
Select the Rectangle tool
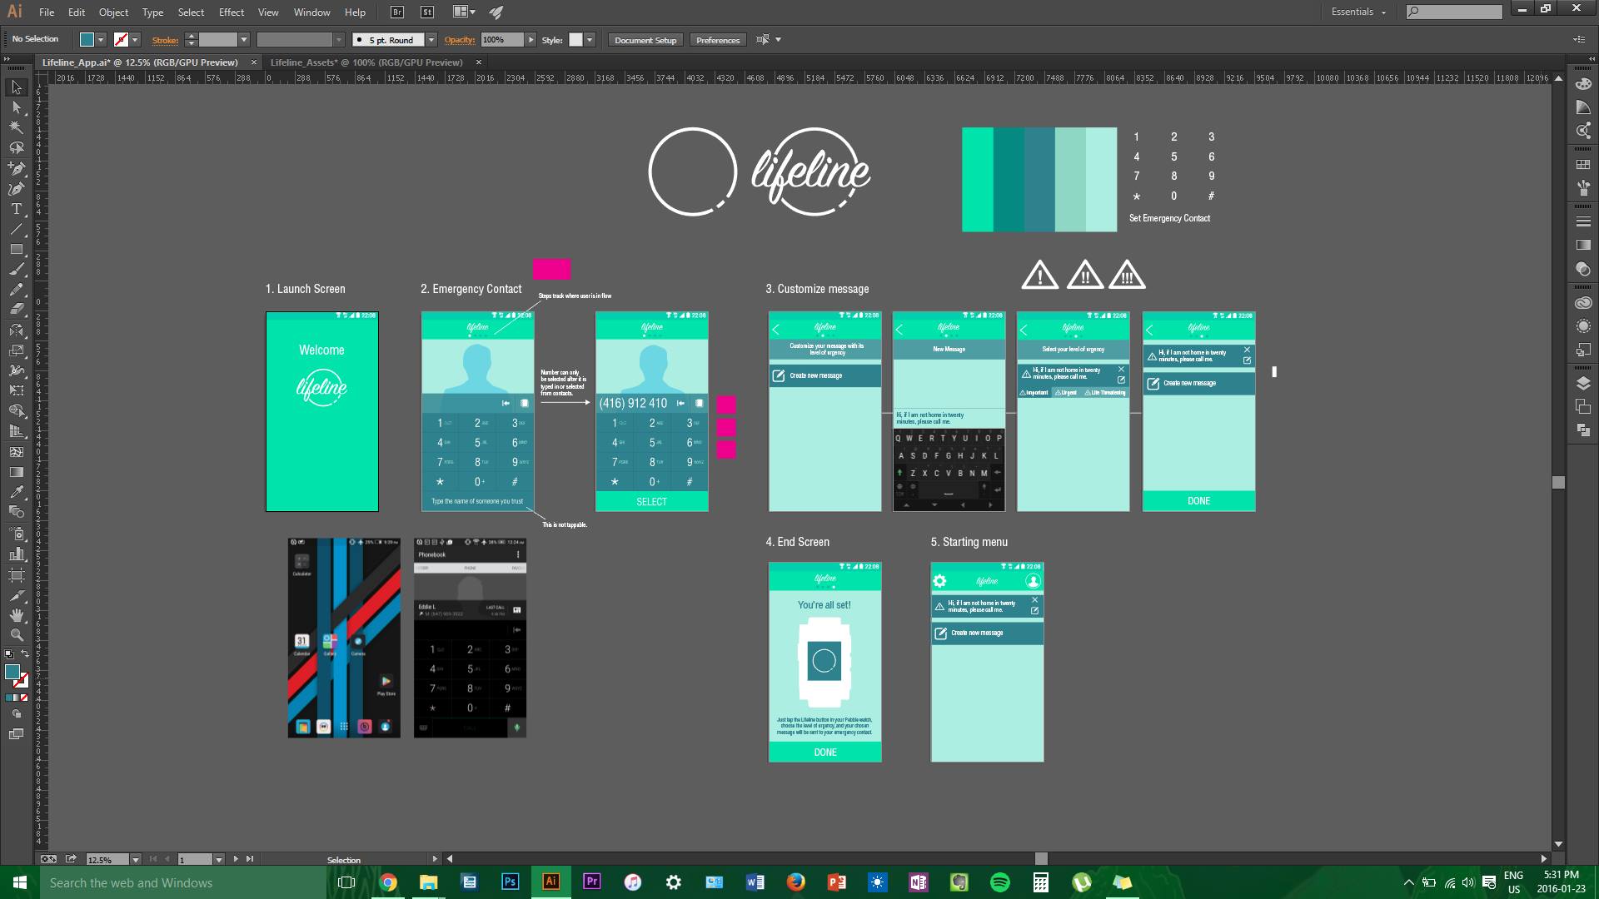[16, 249]
